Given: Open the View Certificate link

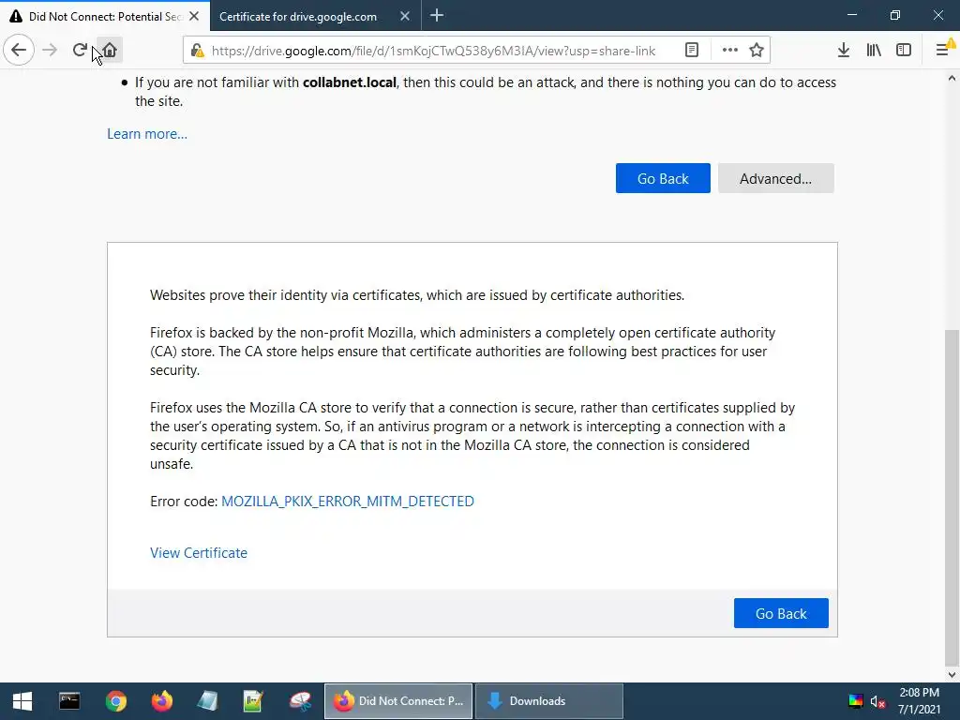Looking at the screenshot, I should tap(199, 553).
